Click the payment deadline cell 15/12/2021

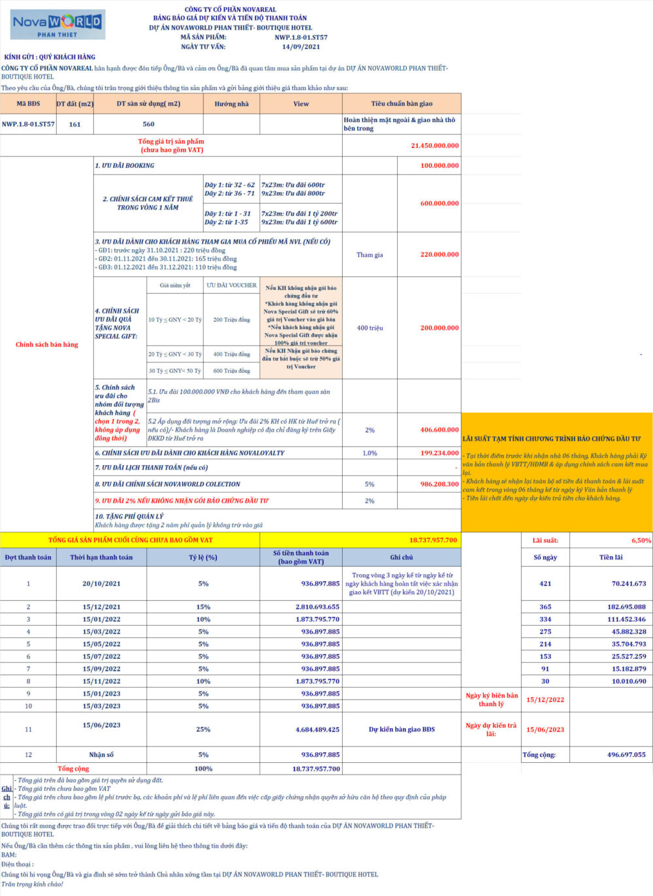101,607
